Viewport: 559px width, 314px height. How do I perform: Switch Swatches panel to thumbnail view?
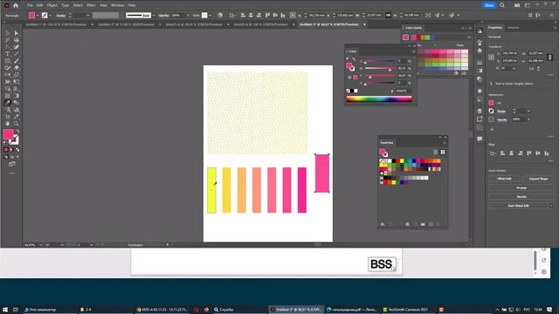coord(443,152)
